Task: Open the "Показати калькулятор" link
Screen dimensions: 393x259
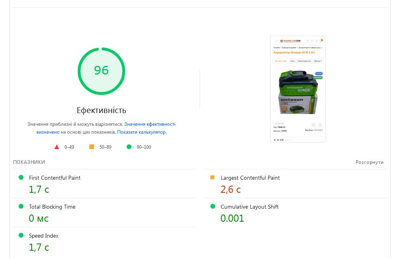Action: pyautogui.click(x=141, y=132)
